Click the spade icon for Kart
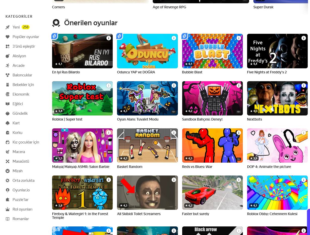Screen dimensions: 310x235 pos(8,123)
